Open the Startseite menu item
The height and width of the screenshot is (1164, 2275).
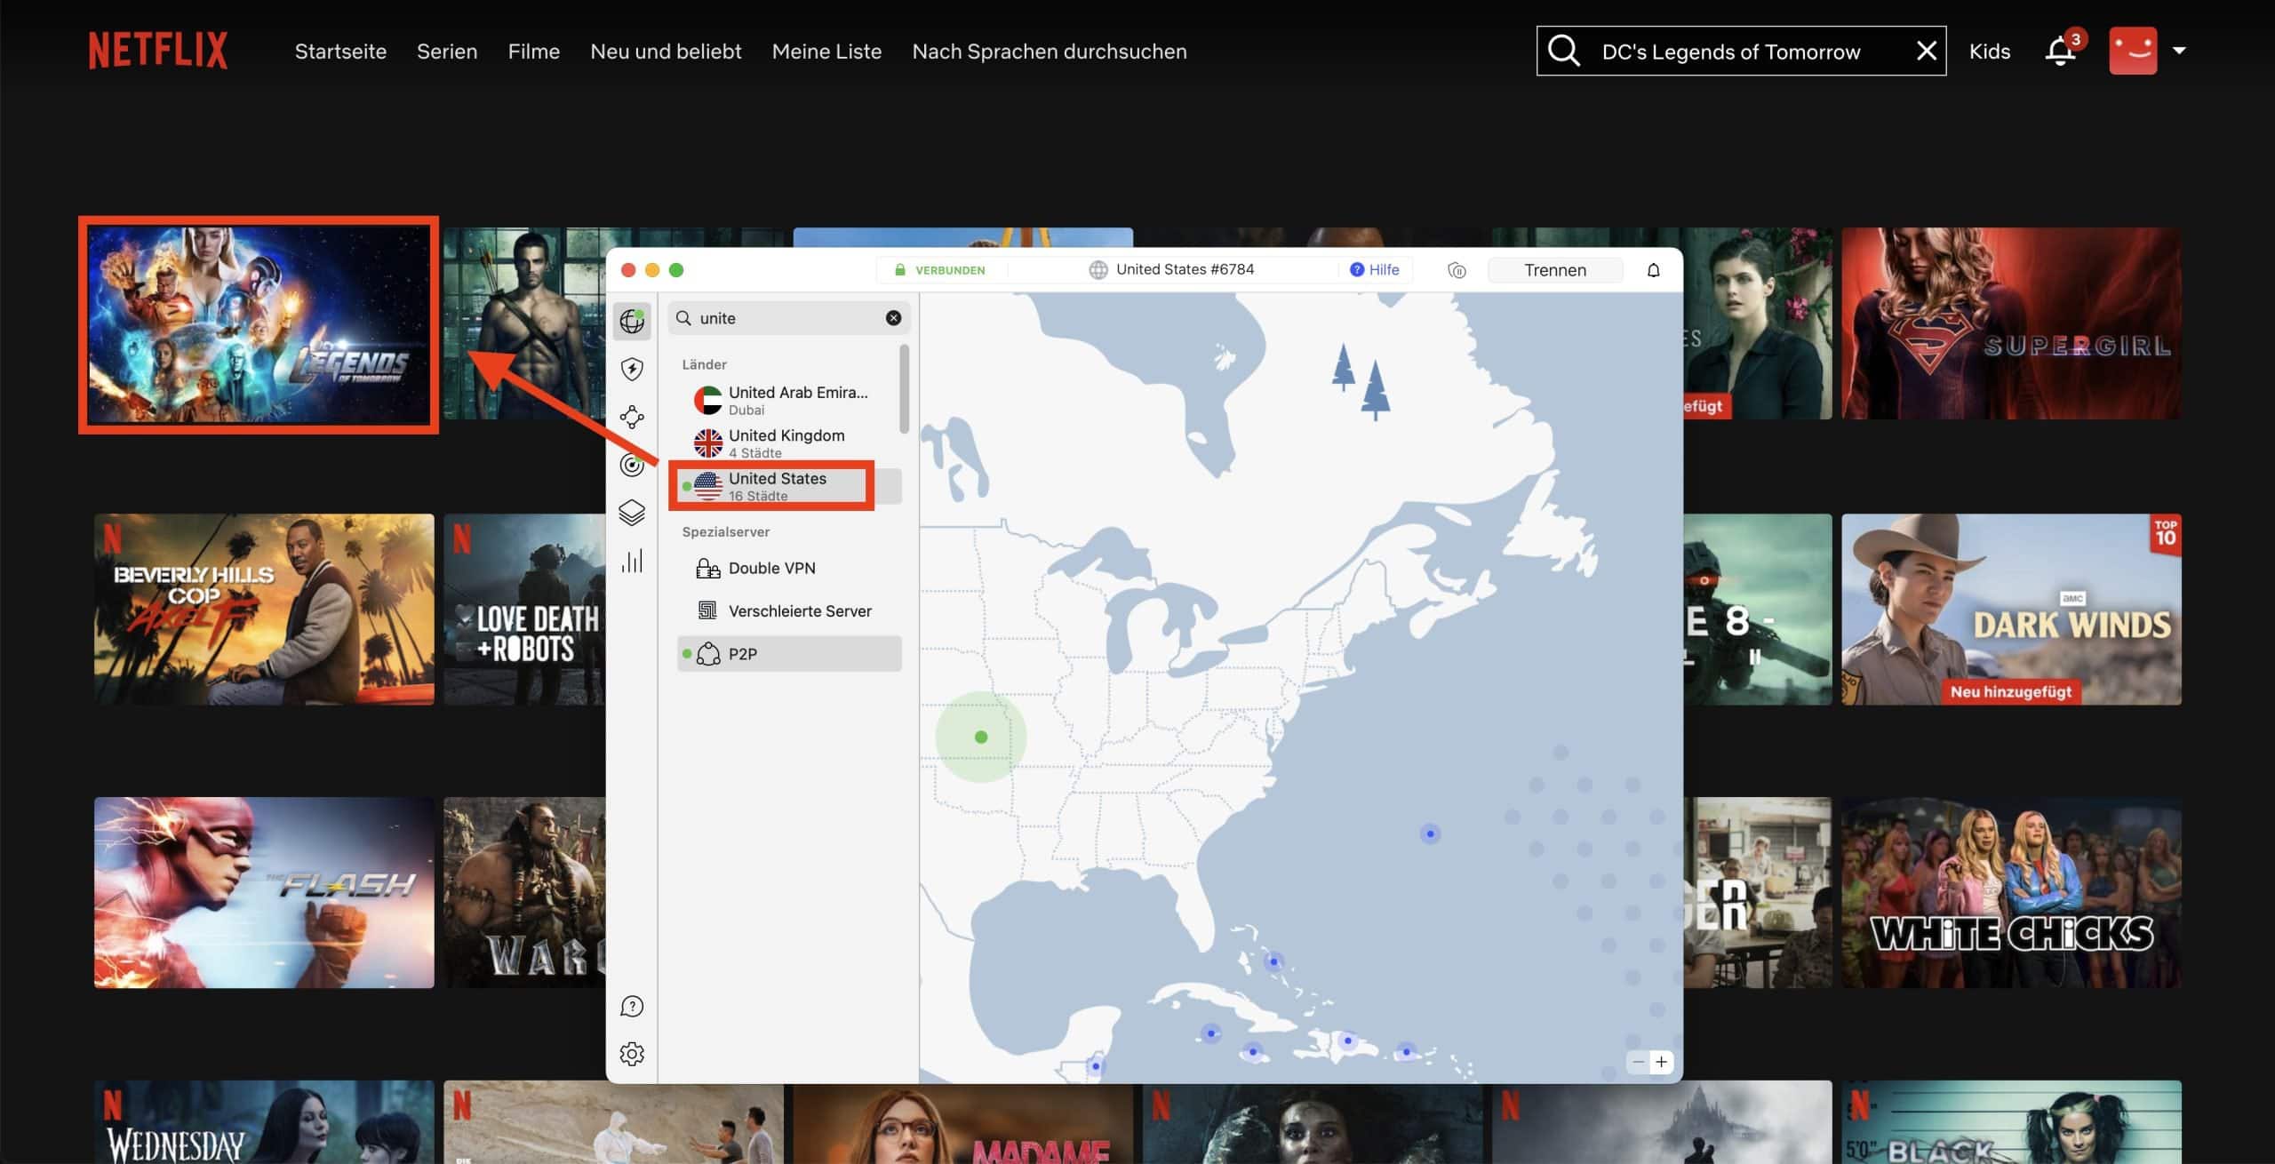[x=340, y=52]
